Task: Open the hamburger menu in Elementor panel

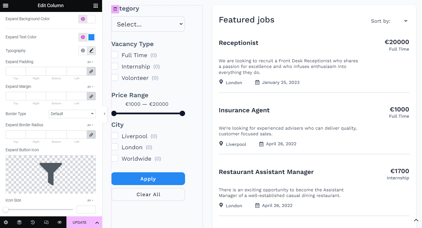Action: click(x=5, y=6)
